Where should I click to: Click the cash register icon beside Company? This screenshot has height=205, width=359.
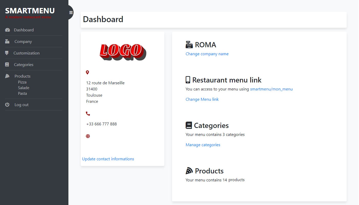click(7, 41)
